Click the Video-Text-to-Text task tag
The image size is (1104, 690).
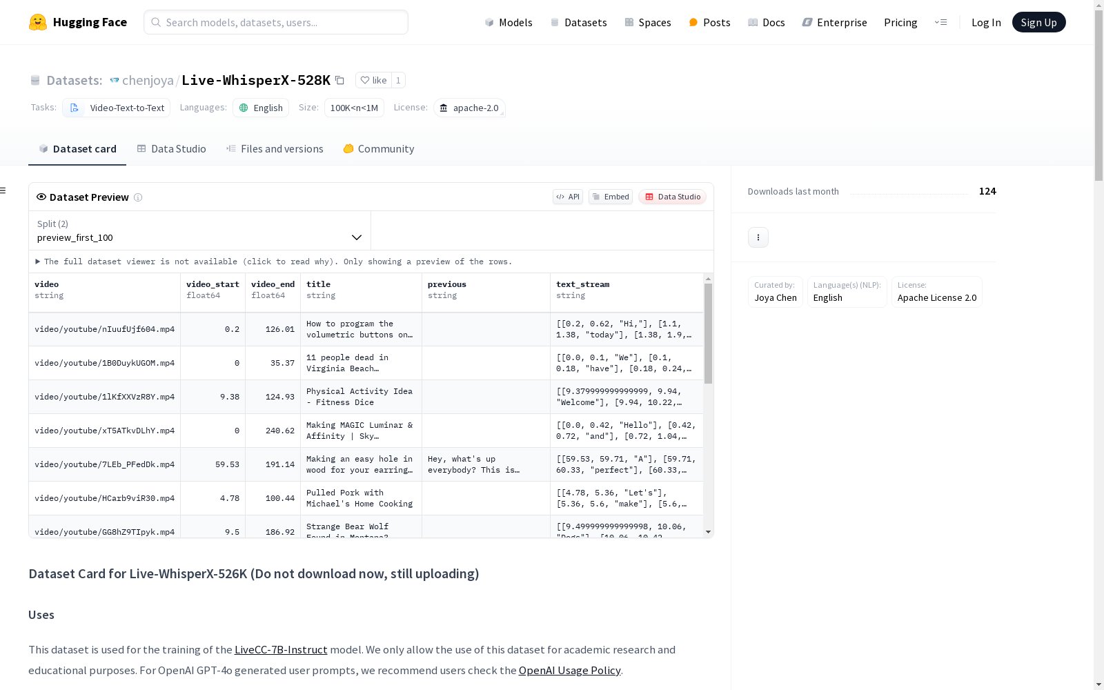[x=116, y=108]
